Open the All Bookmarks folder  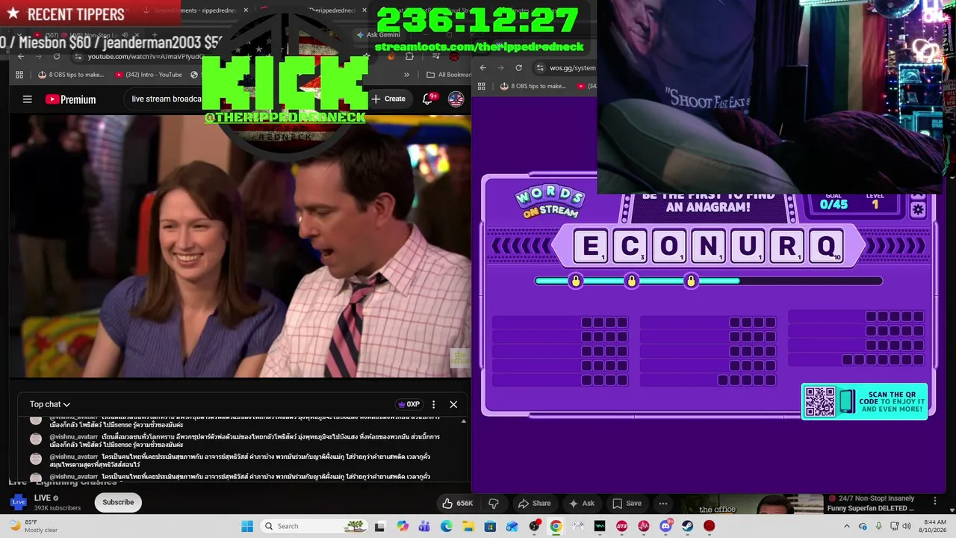(449, 75)
